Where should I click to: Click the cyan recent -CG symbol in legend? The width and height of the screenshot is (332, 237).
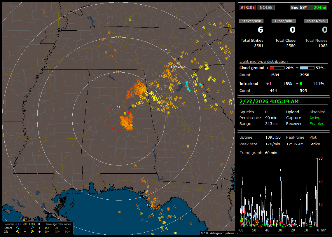pyautogui.click(x=18, y=228)
